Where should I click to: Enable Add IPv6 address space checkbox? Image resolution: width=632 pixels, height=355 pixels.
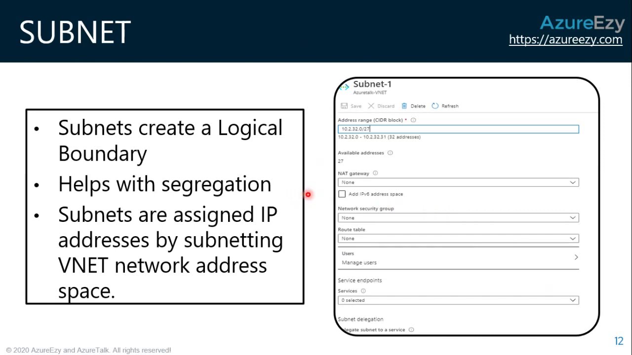342,194
